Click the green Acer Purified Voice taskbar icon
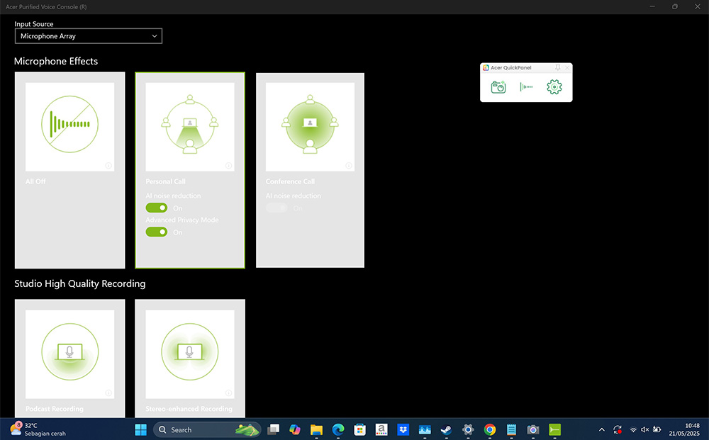The image size is (709, 440). [x=555, y=429]
